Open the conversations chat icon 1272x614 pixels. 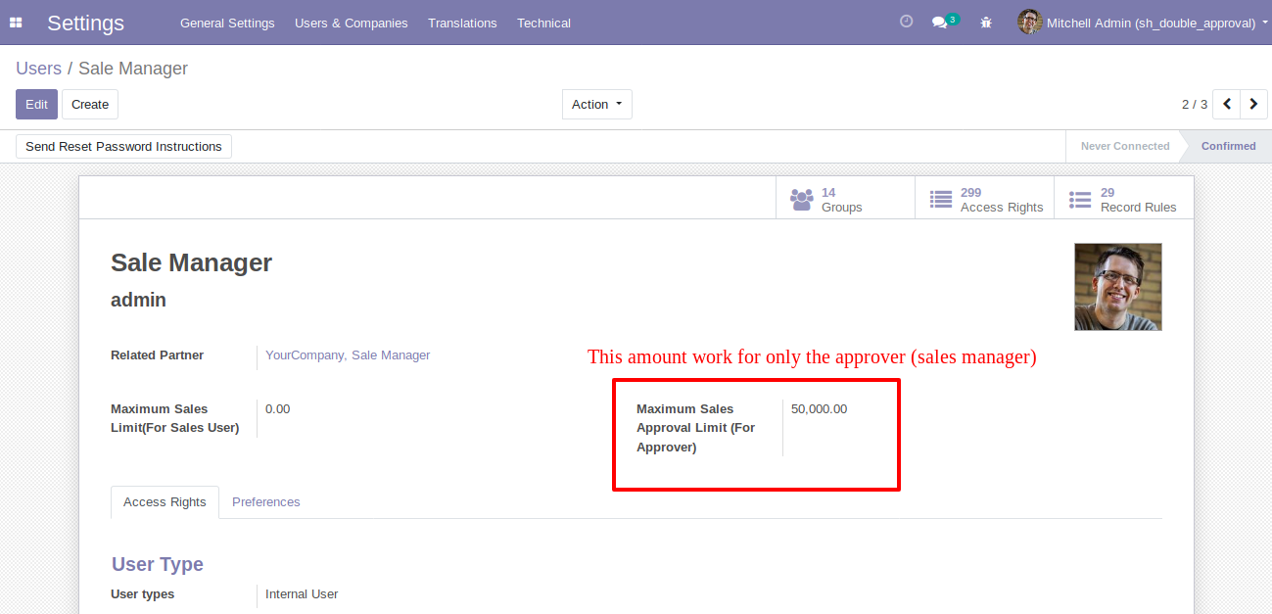pyautogui.click(x=940, y=23)
